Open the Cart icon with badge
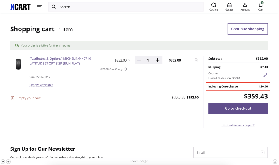Screen dimensions: 279x165 tap(260, 6)
